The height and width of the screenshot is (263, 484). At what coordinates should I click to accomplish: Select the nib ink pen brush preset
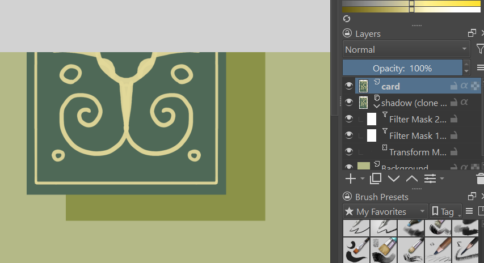384,228
